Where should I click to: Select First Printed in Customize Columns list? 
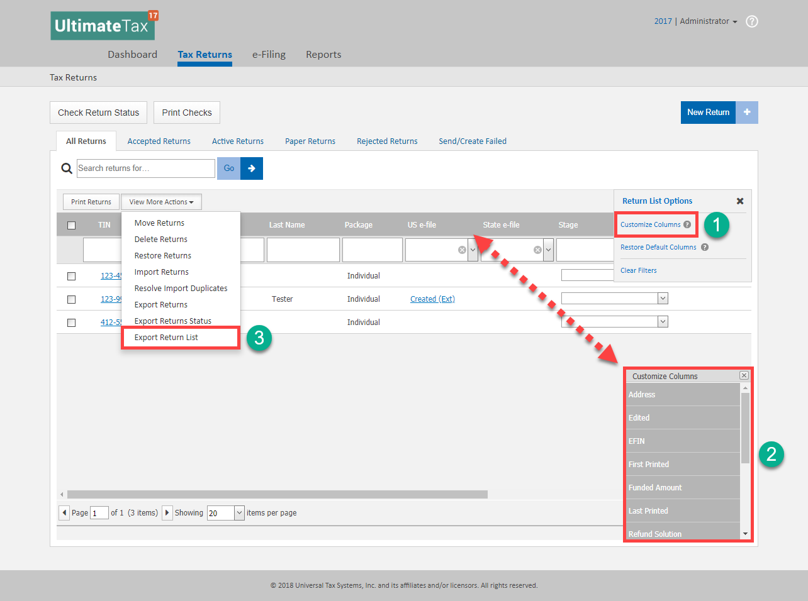pos(683,465)
